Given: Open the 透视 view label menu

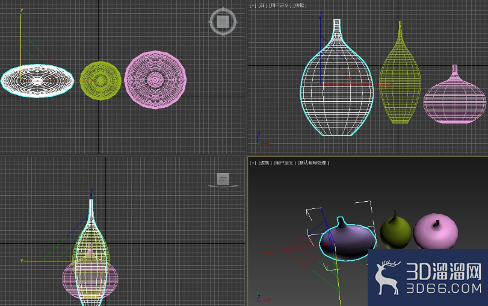Looking at the screenshot, I should pyautogui.click(x=265, y=163).
